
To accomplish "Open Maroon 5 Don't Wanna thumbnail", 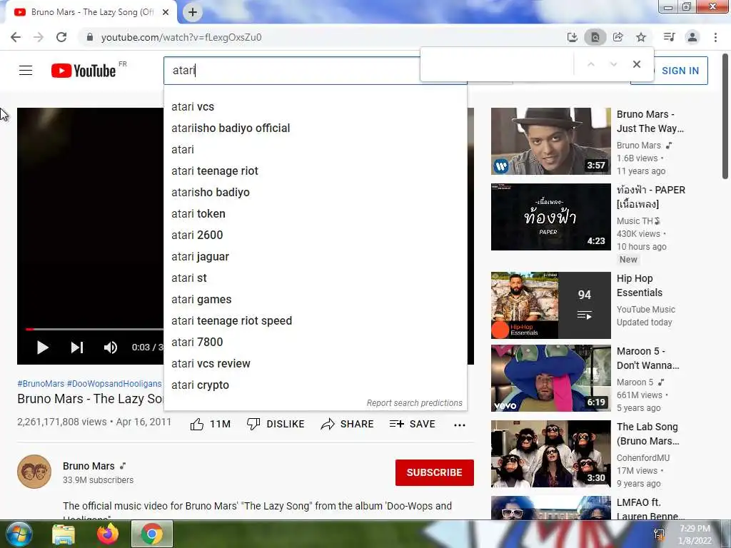I will click(550, 378).
